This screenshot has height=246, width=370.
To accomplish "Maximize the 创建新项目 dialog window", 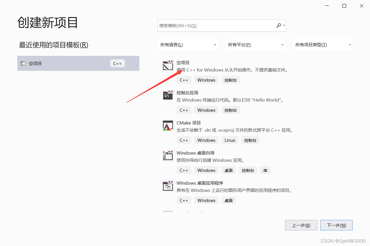I will 344,6.
